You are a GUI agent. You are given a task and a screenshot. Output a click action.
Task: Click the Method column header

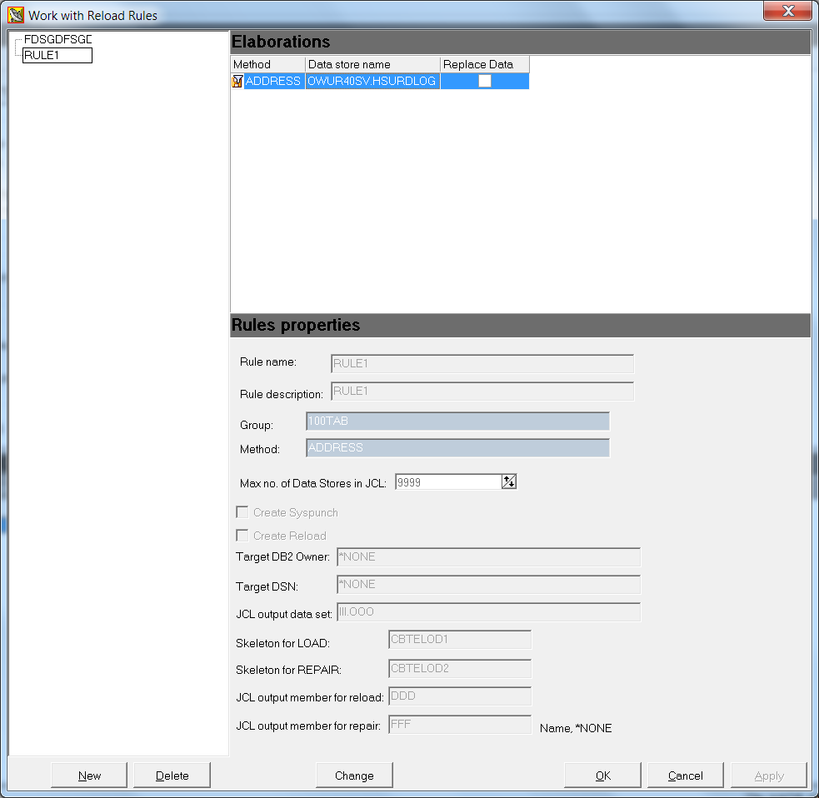click(267, 63)
